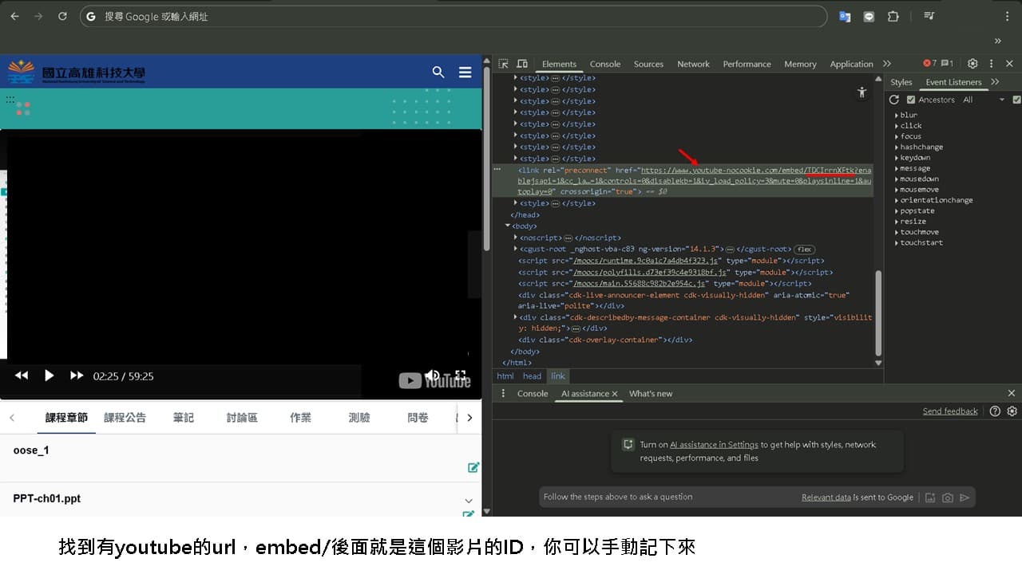Click the Google Translate extension icon
The height and width of the screenshot is (574, 1022).
pos(845,16)
